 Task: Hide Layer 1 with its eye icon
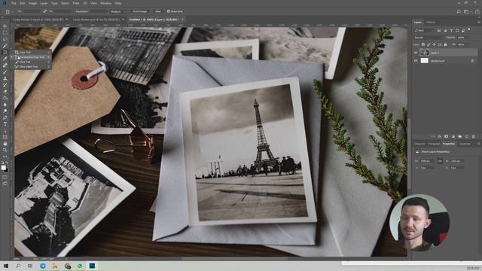[x=416, y=53]
